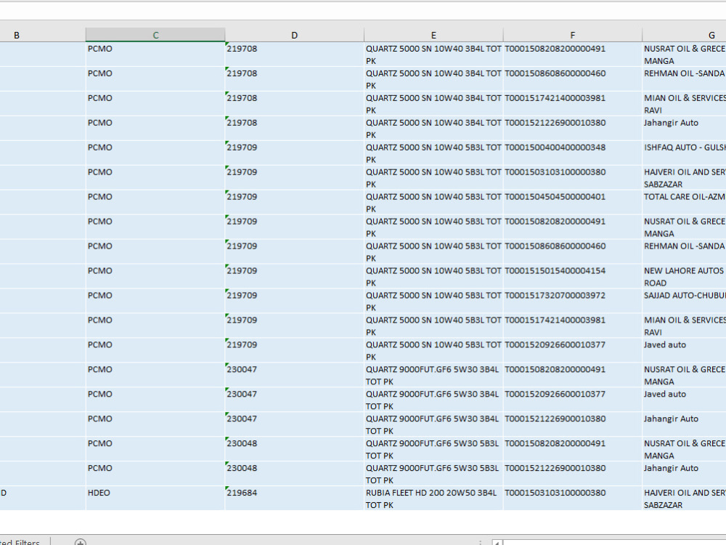Click the NEW LAHORE AUTOS ROAD cell

685,277
